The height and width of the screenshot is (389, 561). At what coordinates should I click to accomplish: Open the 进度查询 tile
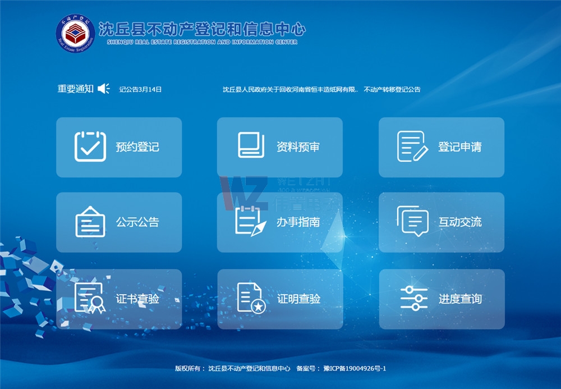coord(442,299)
